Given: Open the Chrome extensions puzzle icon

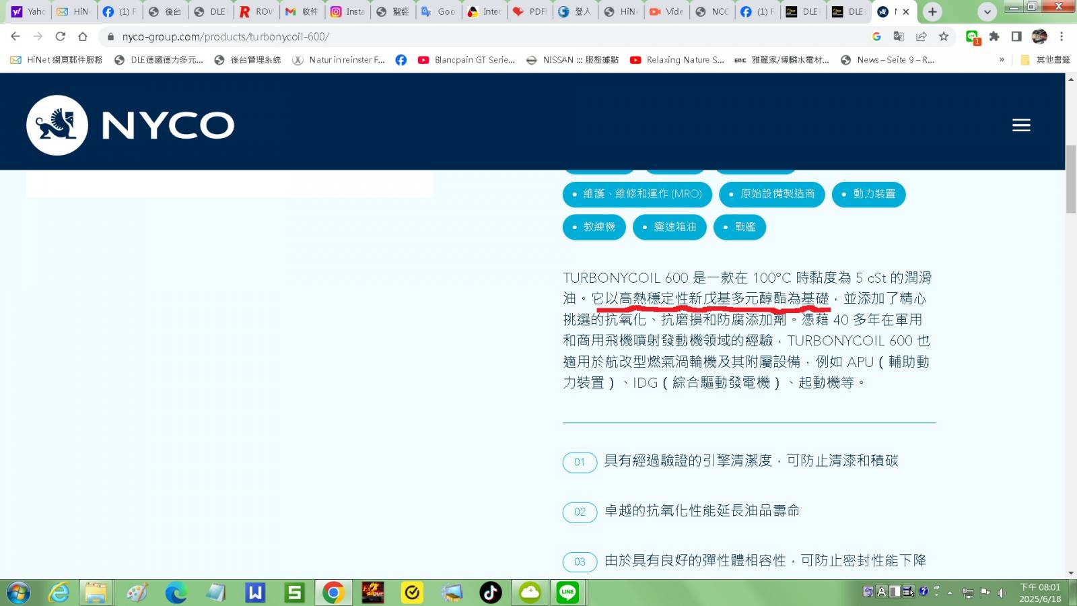Looking at the screenshot, I should (x=994, y=36).
